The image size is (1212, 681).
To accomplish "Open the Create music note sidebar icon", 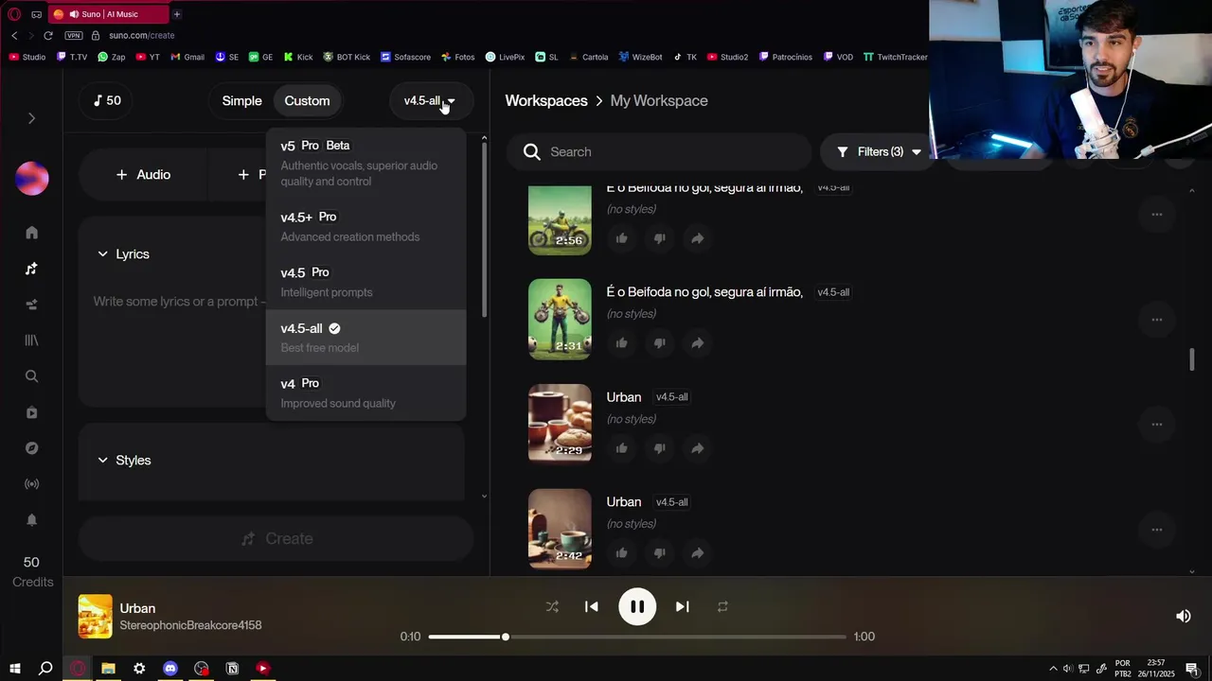I will (x=31, y=269).
